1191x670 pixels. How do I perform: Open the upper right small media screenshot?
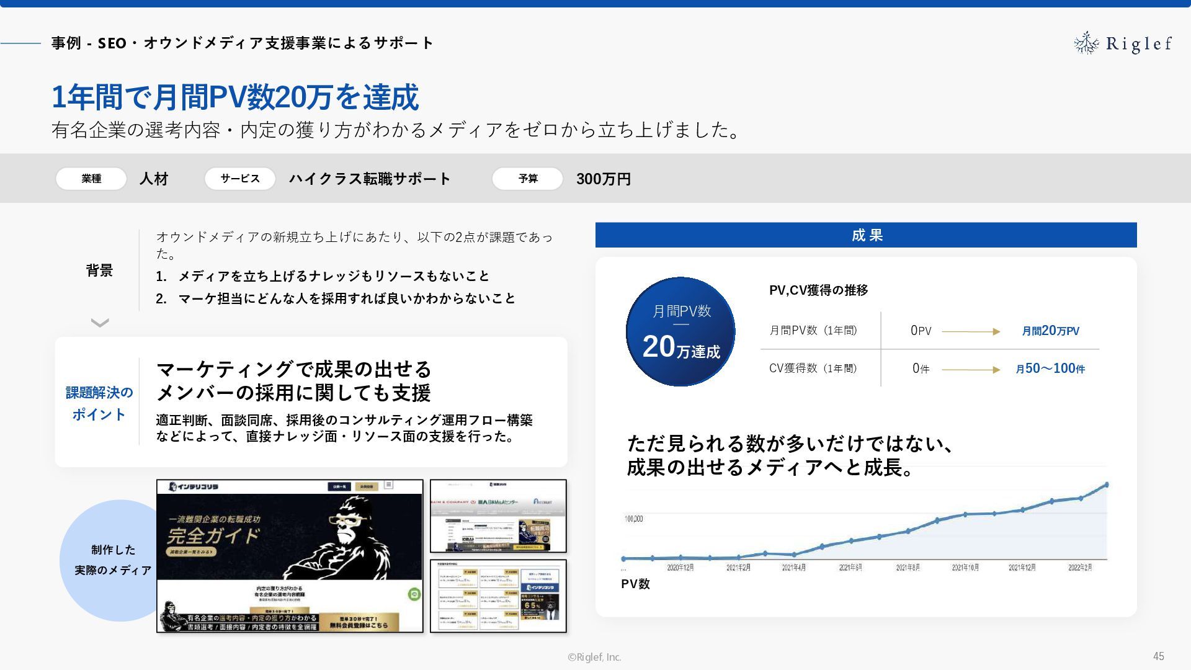point(498,516)
